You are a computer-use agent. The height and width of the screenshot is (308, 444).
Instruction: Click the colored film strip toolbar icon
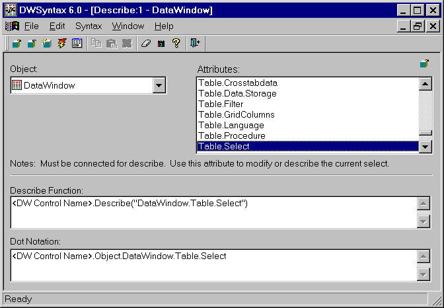161,44
